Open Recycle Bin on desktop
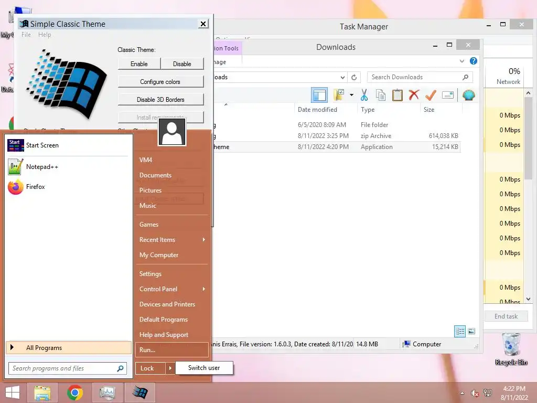Image resolution: width=537 pixels, height=403 pixels. [511, 349]
